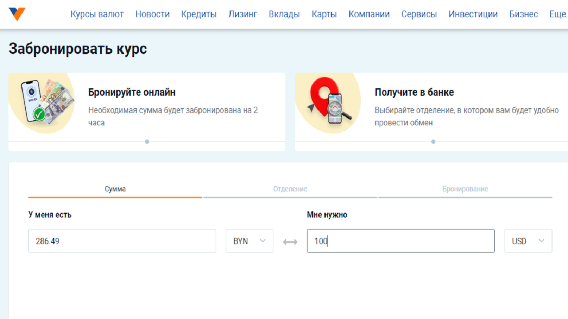568x319 pixels.
Task: Open the USD currency dropdown
Action: [528, 241]
